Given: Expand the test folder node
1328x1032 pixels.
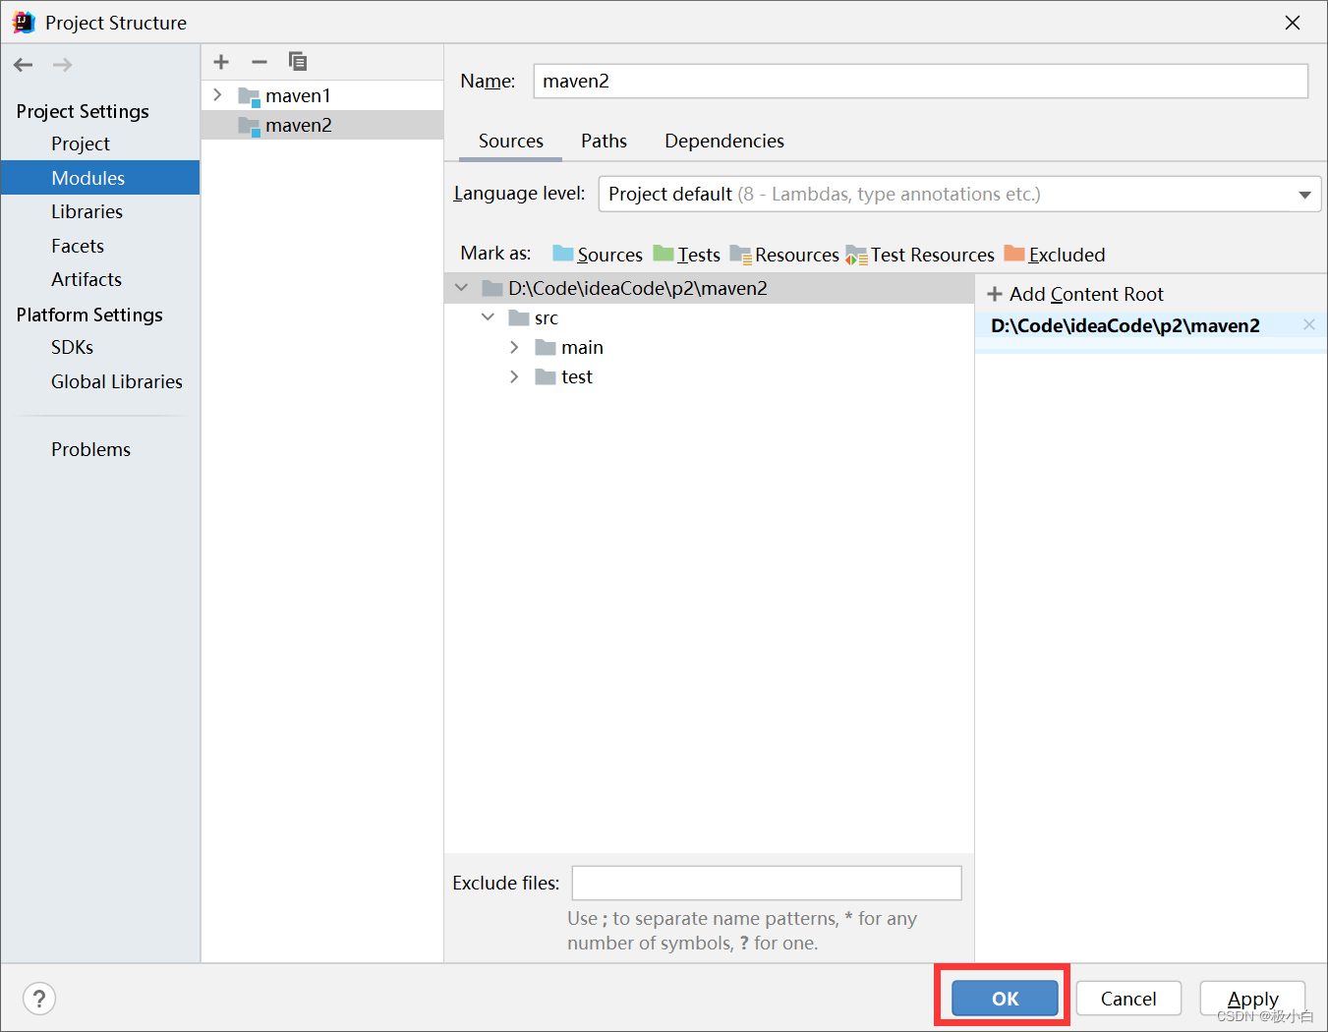Looking at the screenshot, I should (x=514, y=376).
